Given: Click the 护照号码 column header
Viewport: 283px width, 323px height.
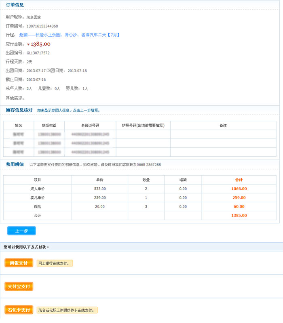Looking at the screenshot, I should (143, 126).
